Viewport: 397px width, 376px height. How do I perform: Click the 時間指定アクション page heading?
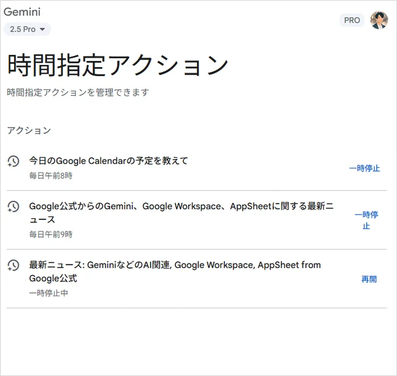[x=118, y=65]
